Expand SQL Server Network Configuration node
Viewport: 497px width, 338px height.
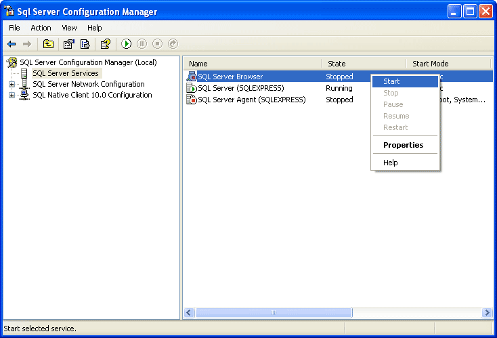pos(12,85)
